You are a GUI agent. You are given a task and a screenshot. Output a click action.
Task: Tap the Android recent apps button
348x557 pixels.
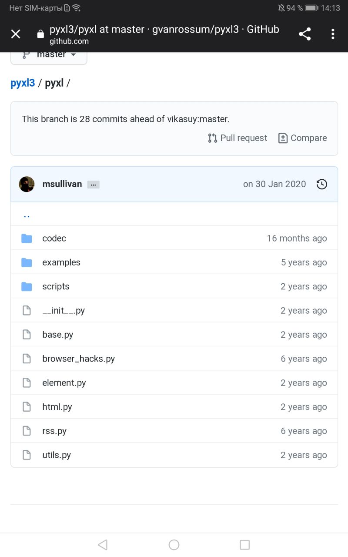[x=245, y=544]
